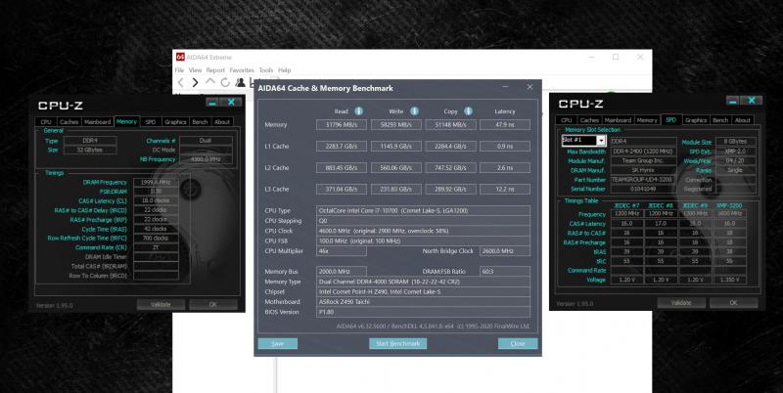Image resolution: width=783 pixels, height=393 pixels.
Task: Click the AIDA64 user report icon
Action: (239, 83)
